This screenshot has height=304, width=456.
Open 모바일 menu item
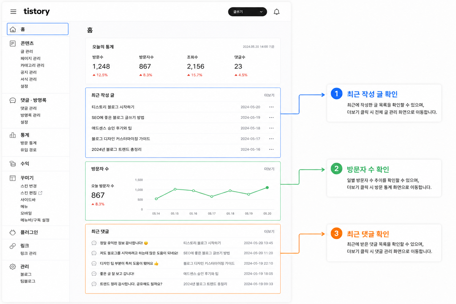pyautogui.click(x=26, y=213)
